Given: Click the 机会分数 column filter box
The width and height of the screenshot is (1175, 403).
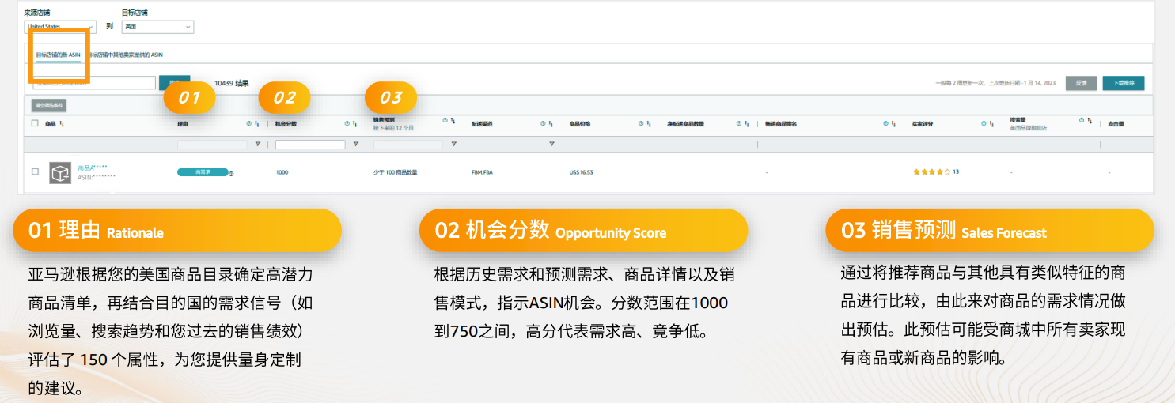Looking at the screenshot, I should pos(310,145).
